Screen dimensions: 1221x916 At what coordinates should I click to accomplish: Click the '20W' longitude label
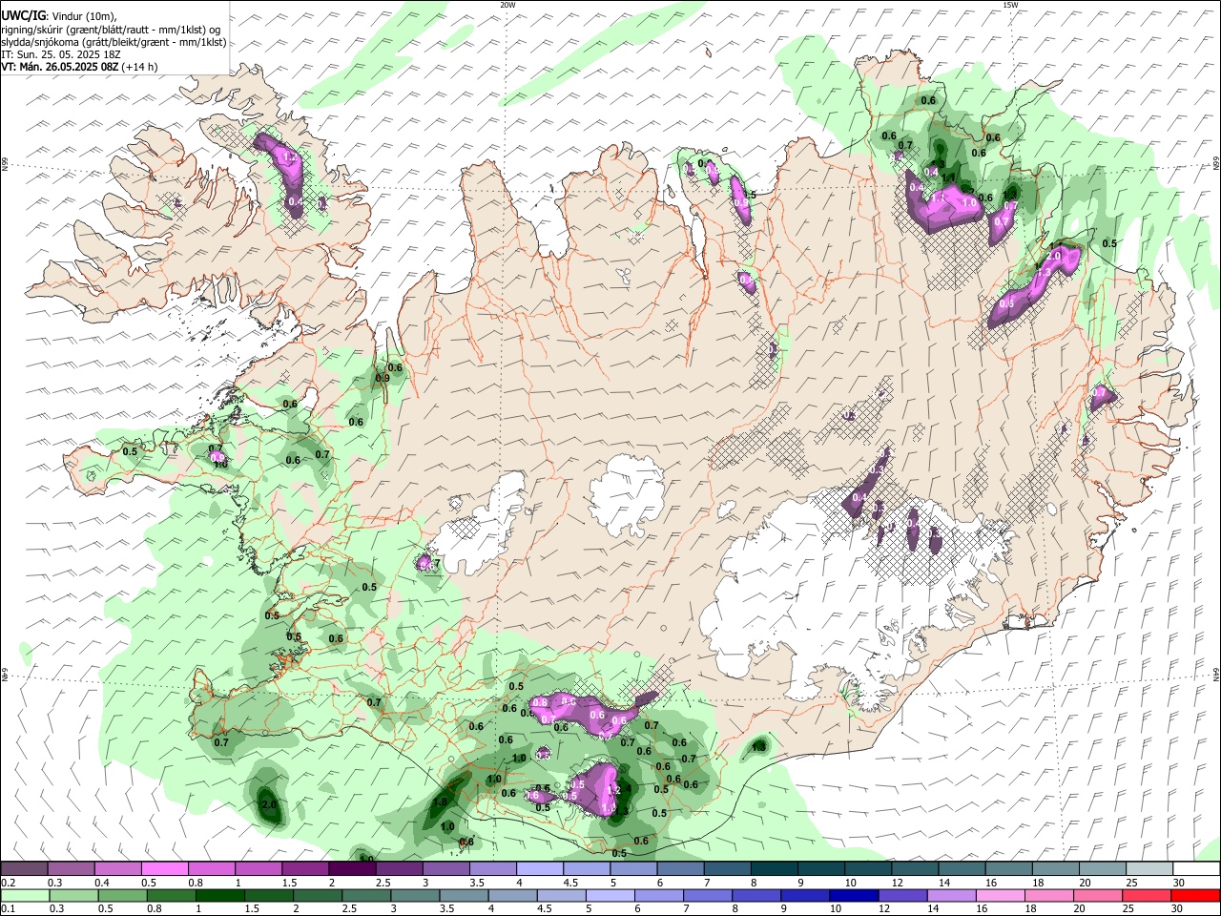507,5
